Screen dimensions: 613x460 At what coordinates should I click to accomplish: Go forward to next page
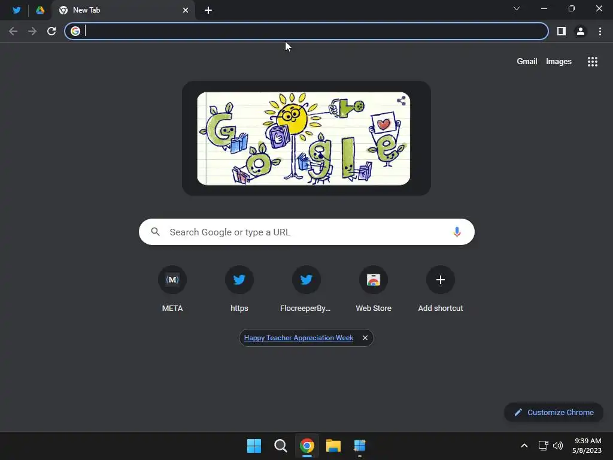(32, 31)
